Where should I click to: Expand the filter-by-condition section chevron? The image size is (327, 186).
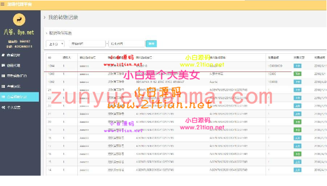click(46, 33)
